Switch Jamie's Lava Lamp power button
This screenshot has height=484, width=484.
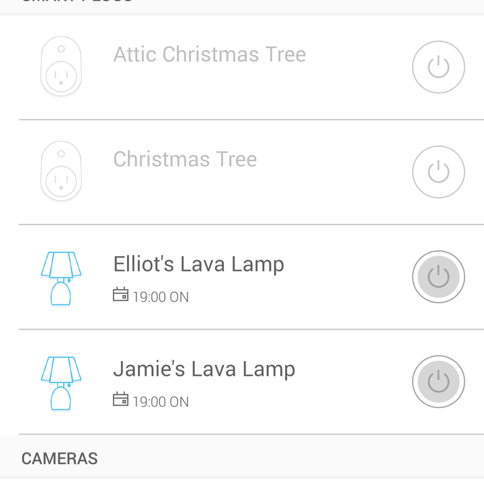click(x=438, y=382)
